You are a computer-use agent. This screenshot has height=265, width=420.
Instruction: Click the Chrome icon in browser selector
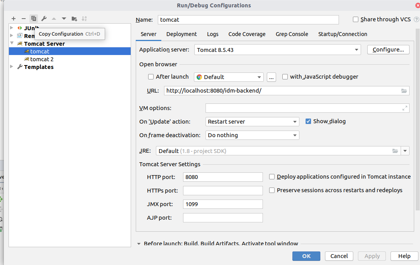coord(199,77)
